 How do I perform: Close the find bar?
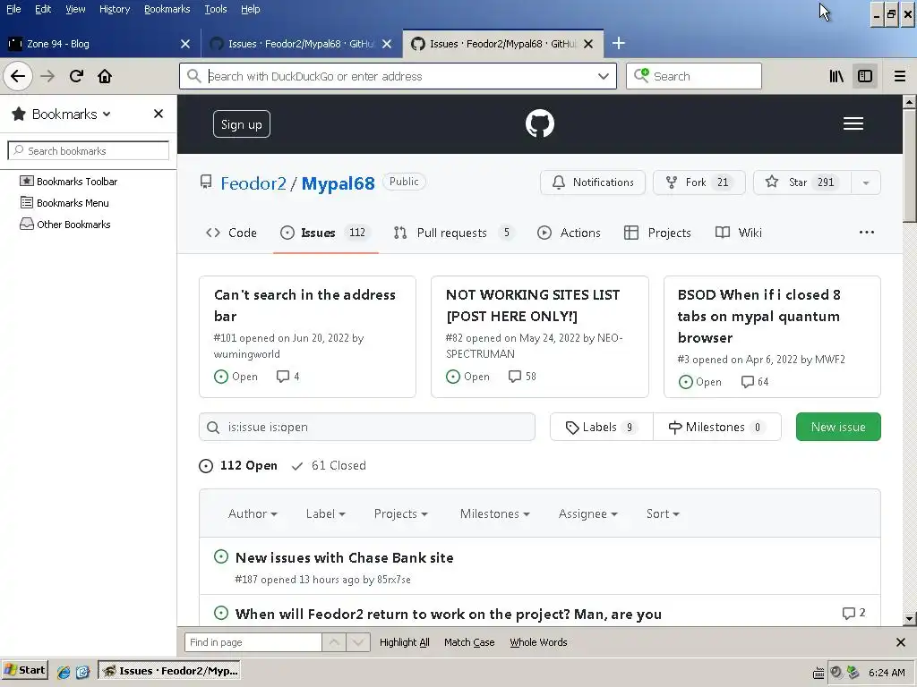click(901, 642)
